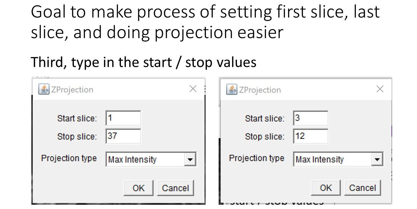Close the left ZProjection dialog
This screenshot has width=417, height=209.
(193, 89)
